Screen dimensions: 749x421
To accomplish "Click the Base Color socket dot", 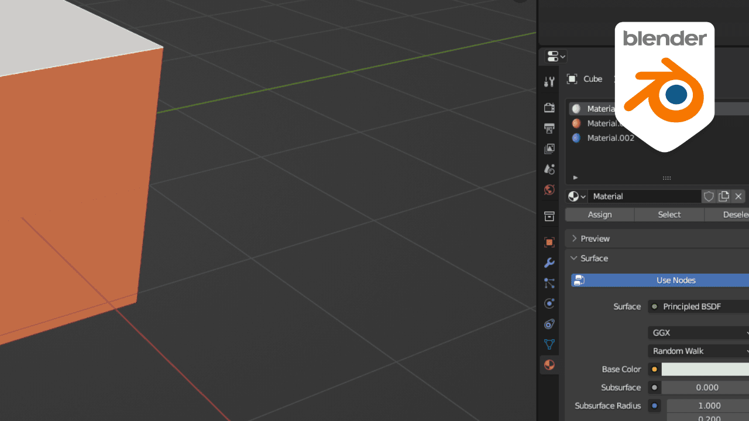I will tap(654, 369).
